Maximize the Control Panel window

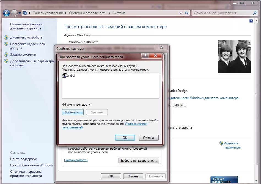pos(242,3)
